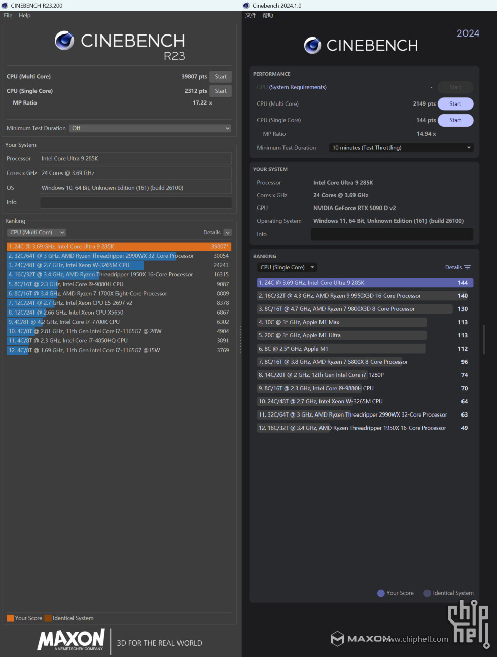Start the R23 CPU Multi Core test
The height and width of the screenshot is (657, 497).
coord(221,77)
